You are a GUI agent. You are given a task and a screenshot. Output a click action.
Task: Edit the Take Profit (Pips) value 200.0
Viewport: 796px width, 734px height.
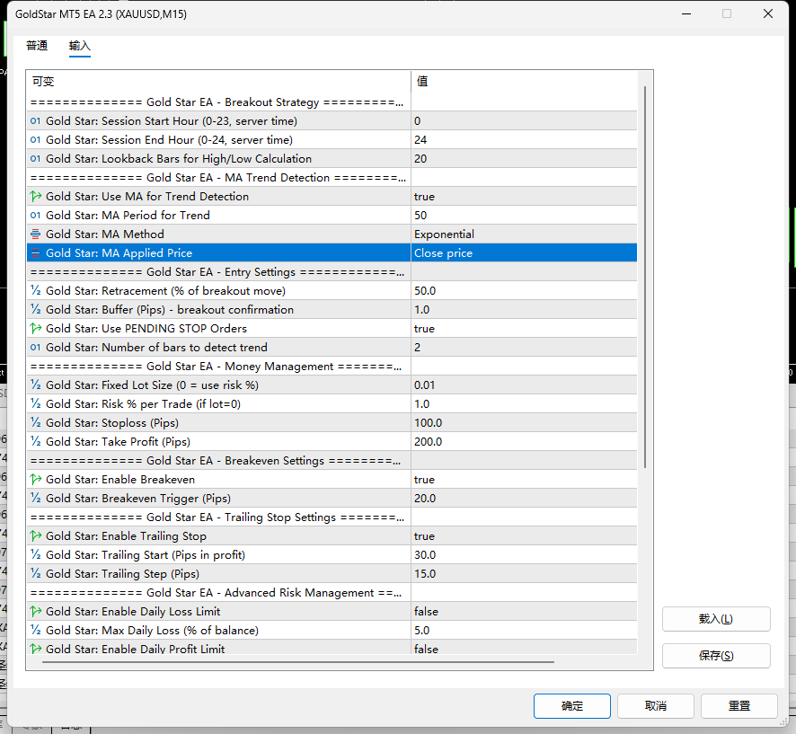click(x=524, y=442)
